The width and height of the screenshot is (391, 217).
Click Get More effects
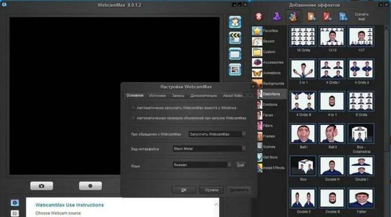(272, 158)
